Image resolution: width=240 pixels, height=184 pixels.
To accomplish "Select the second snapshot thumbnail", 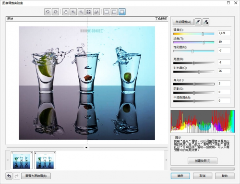I will [45, 160].
